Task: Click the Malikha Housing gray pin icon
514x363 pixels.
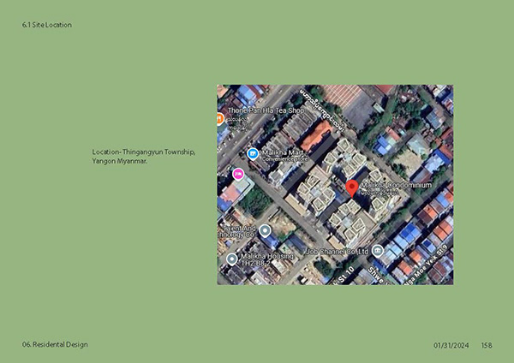Action: click(231, 259)
